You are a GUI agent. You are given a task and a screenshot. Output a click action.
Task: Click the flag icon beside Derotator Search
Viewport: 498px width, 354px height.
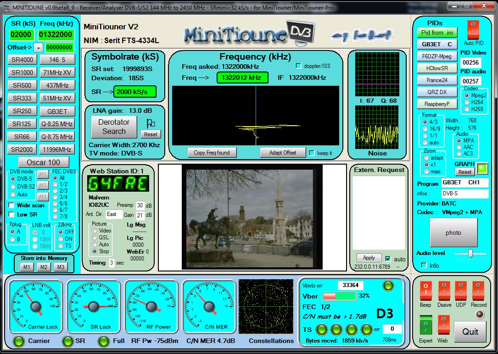tap(151, 123)
